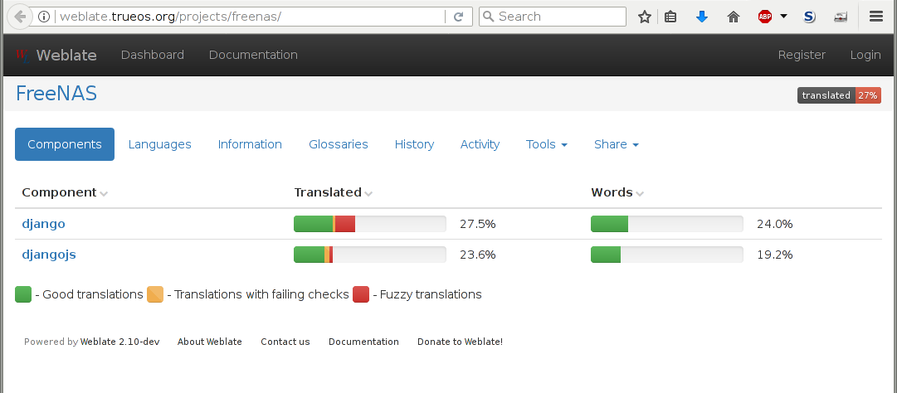The image size is (897, 393).
Task: Switch to the Languages tab
Action: coord(159,144)
